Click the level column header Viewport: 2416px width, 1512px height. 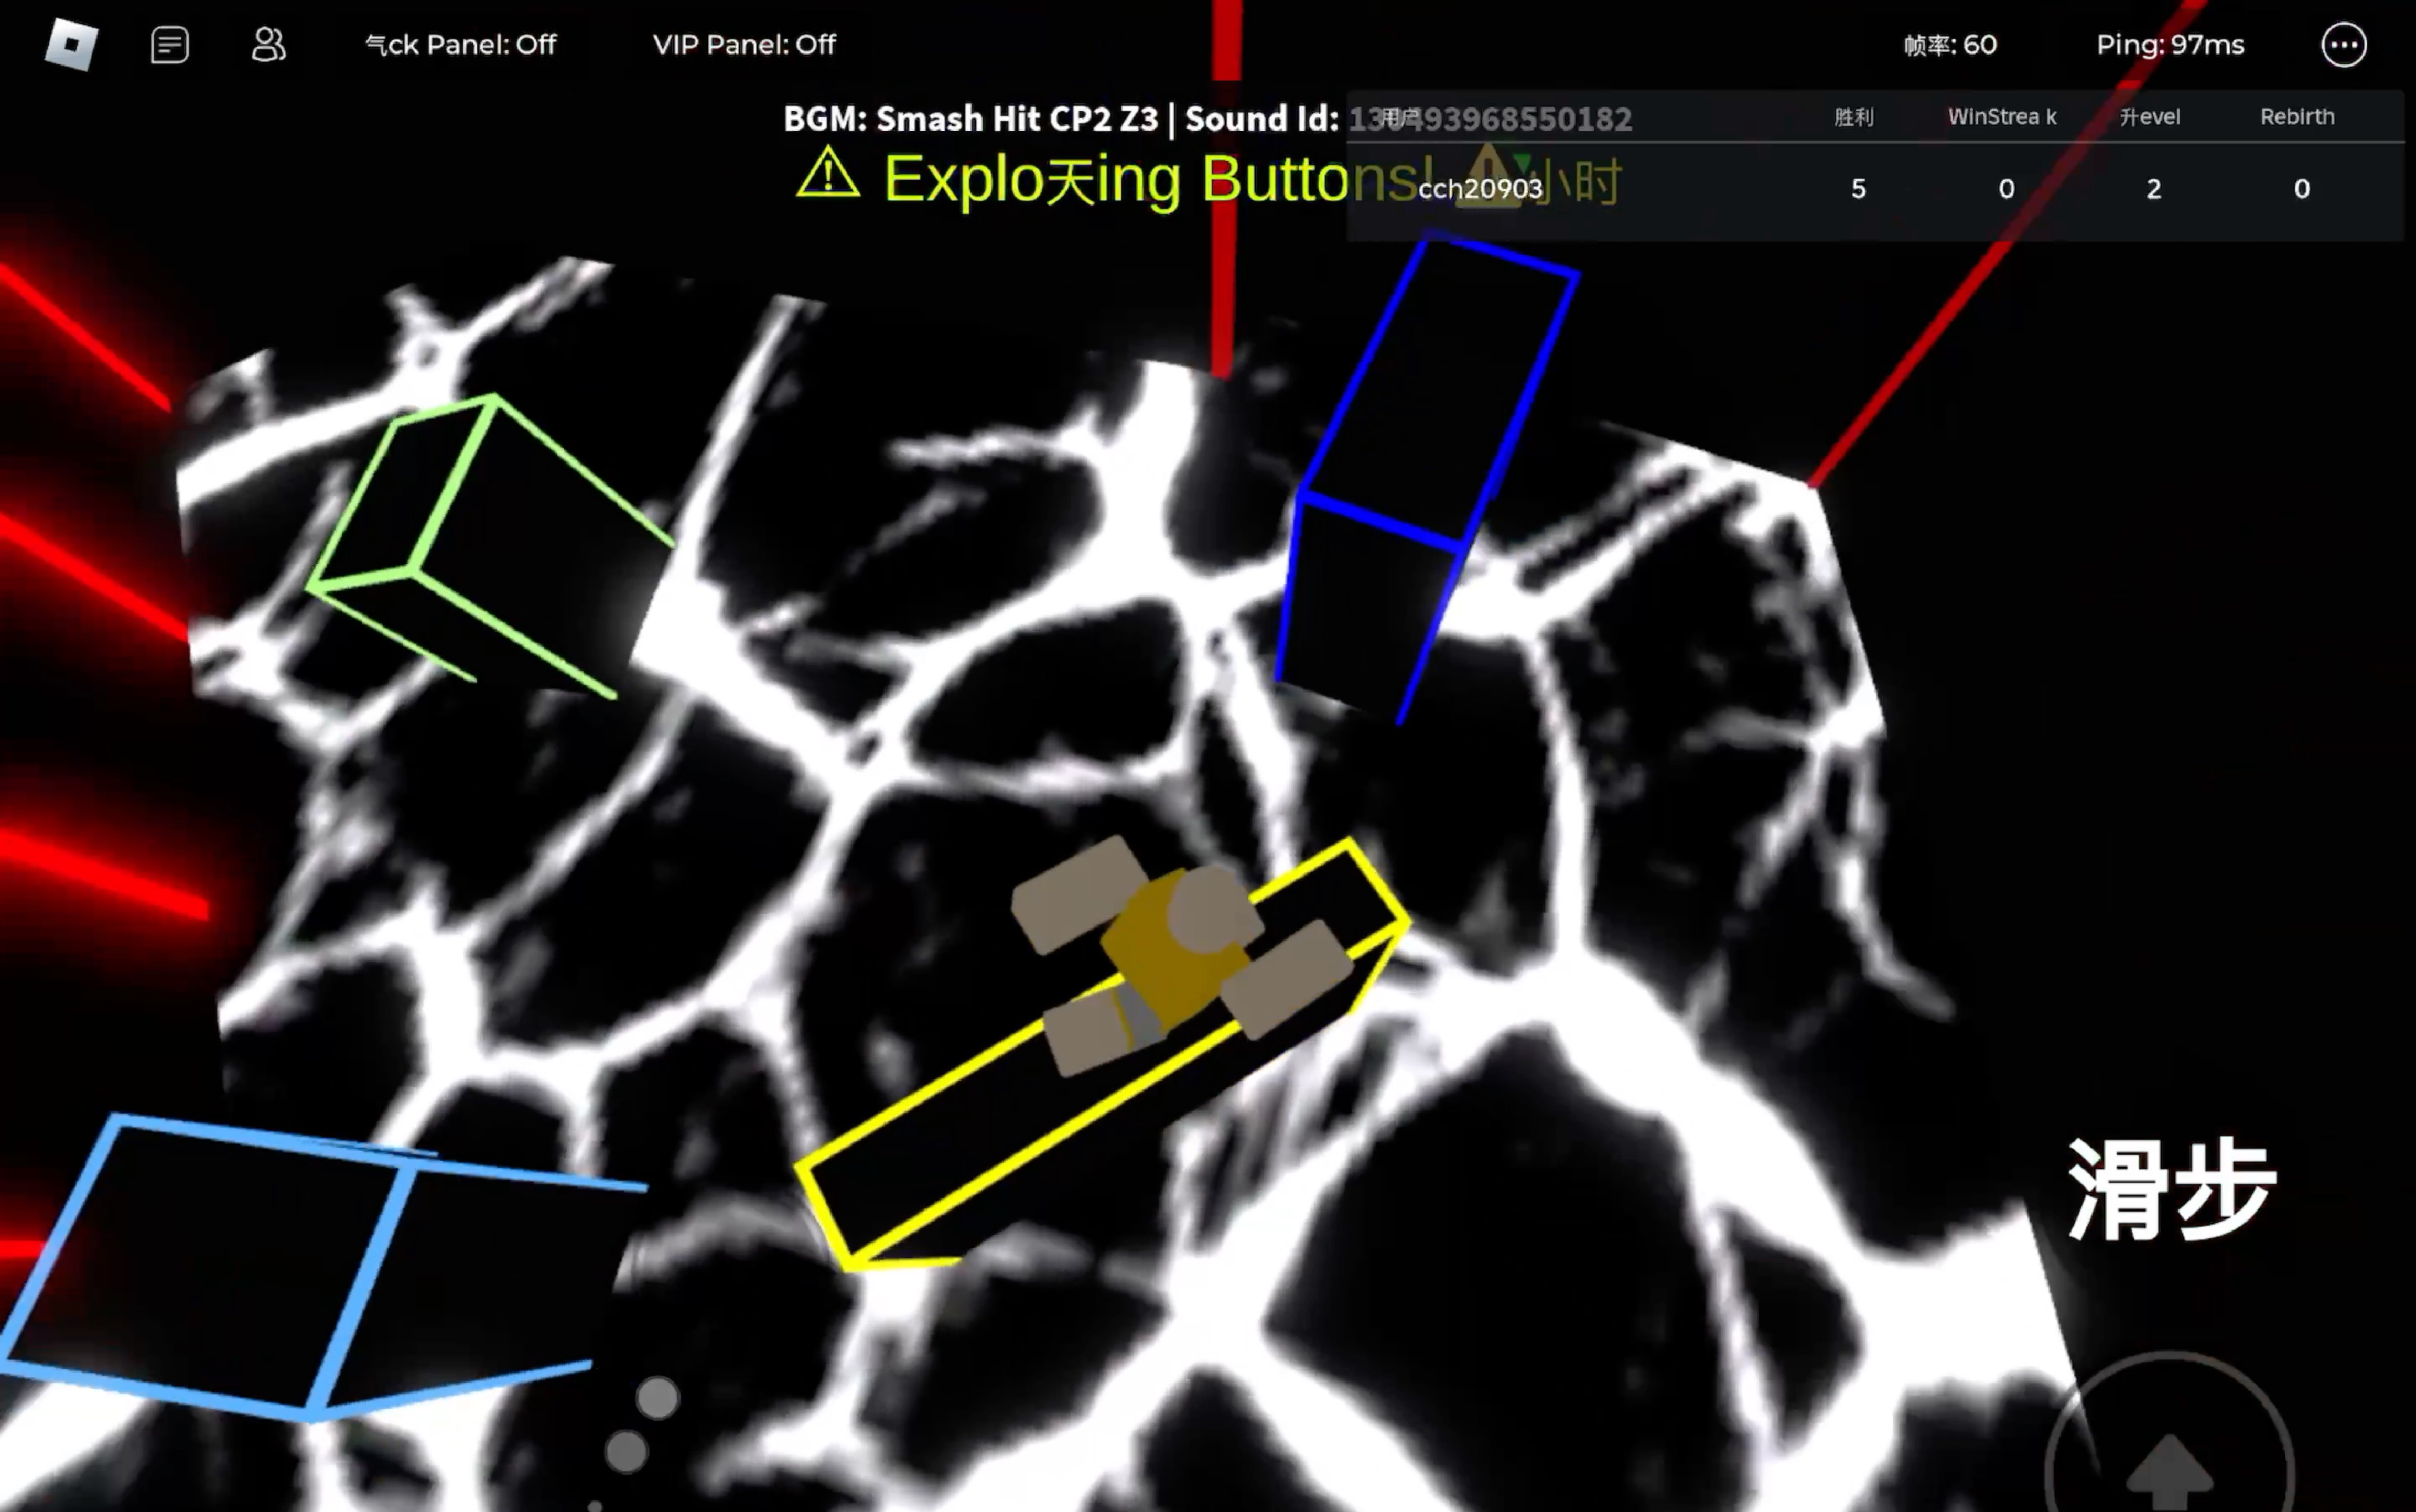click(x=2150, y=117)
